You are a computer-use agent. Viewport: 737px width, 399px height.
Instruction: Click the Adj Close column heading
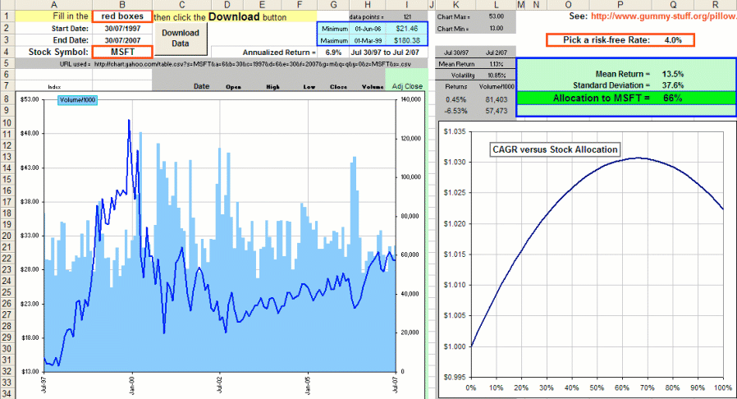pos(407,86)
